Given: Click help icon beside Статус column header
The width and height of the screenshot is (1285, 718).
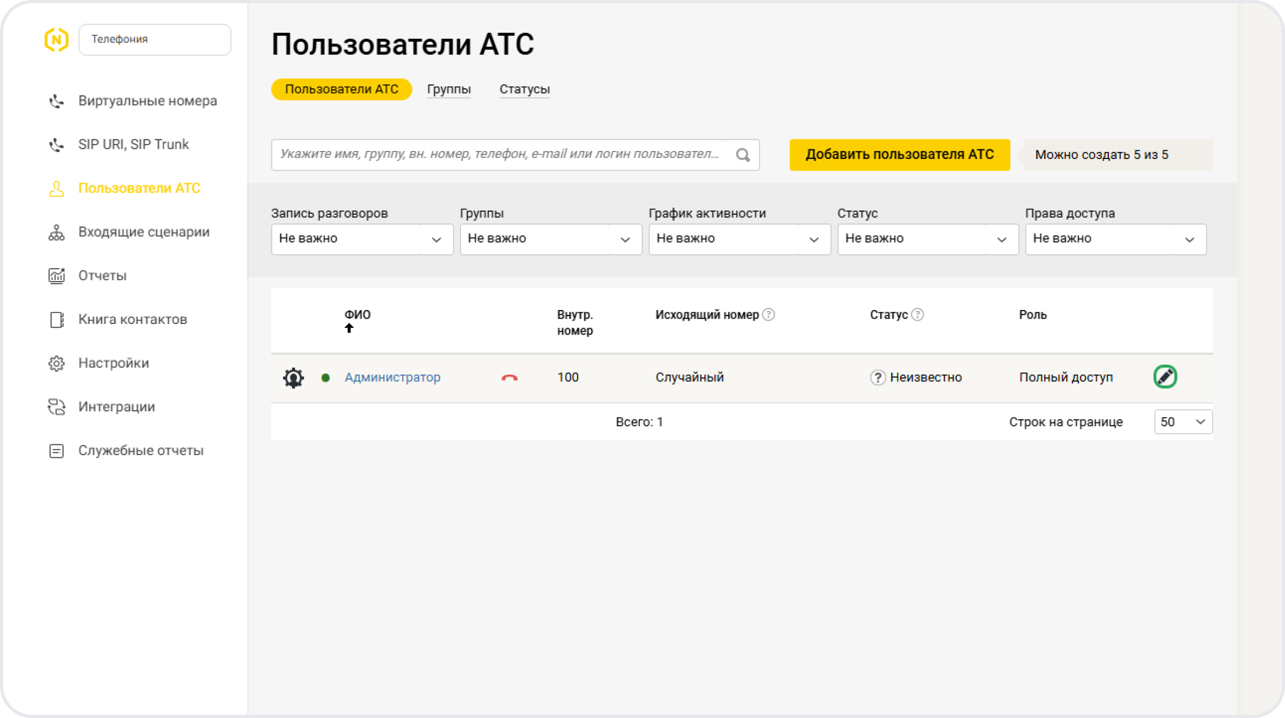Looking at the screenshot, I should [917, 315].
